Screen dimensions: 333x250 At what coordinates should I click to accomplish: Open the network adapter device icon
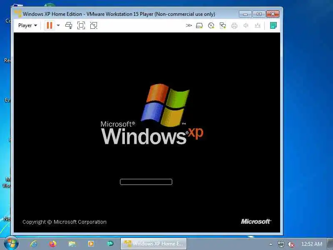point(223,25)
